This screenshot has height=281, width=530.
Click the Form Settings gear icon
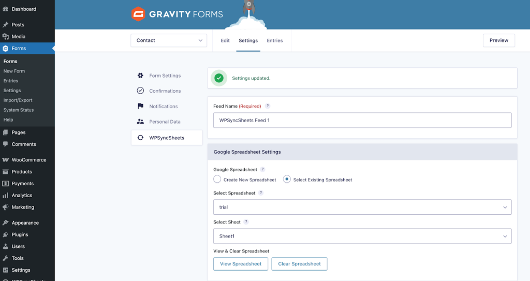coord(140,76)
